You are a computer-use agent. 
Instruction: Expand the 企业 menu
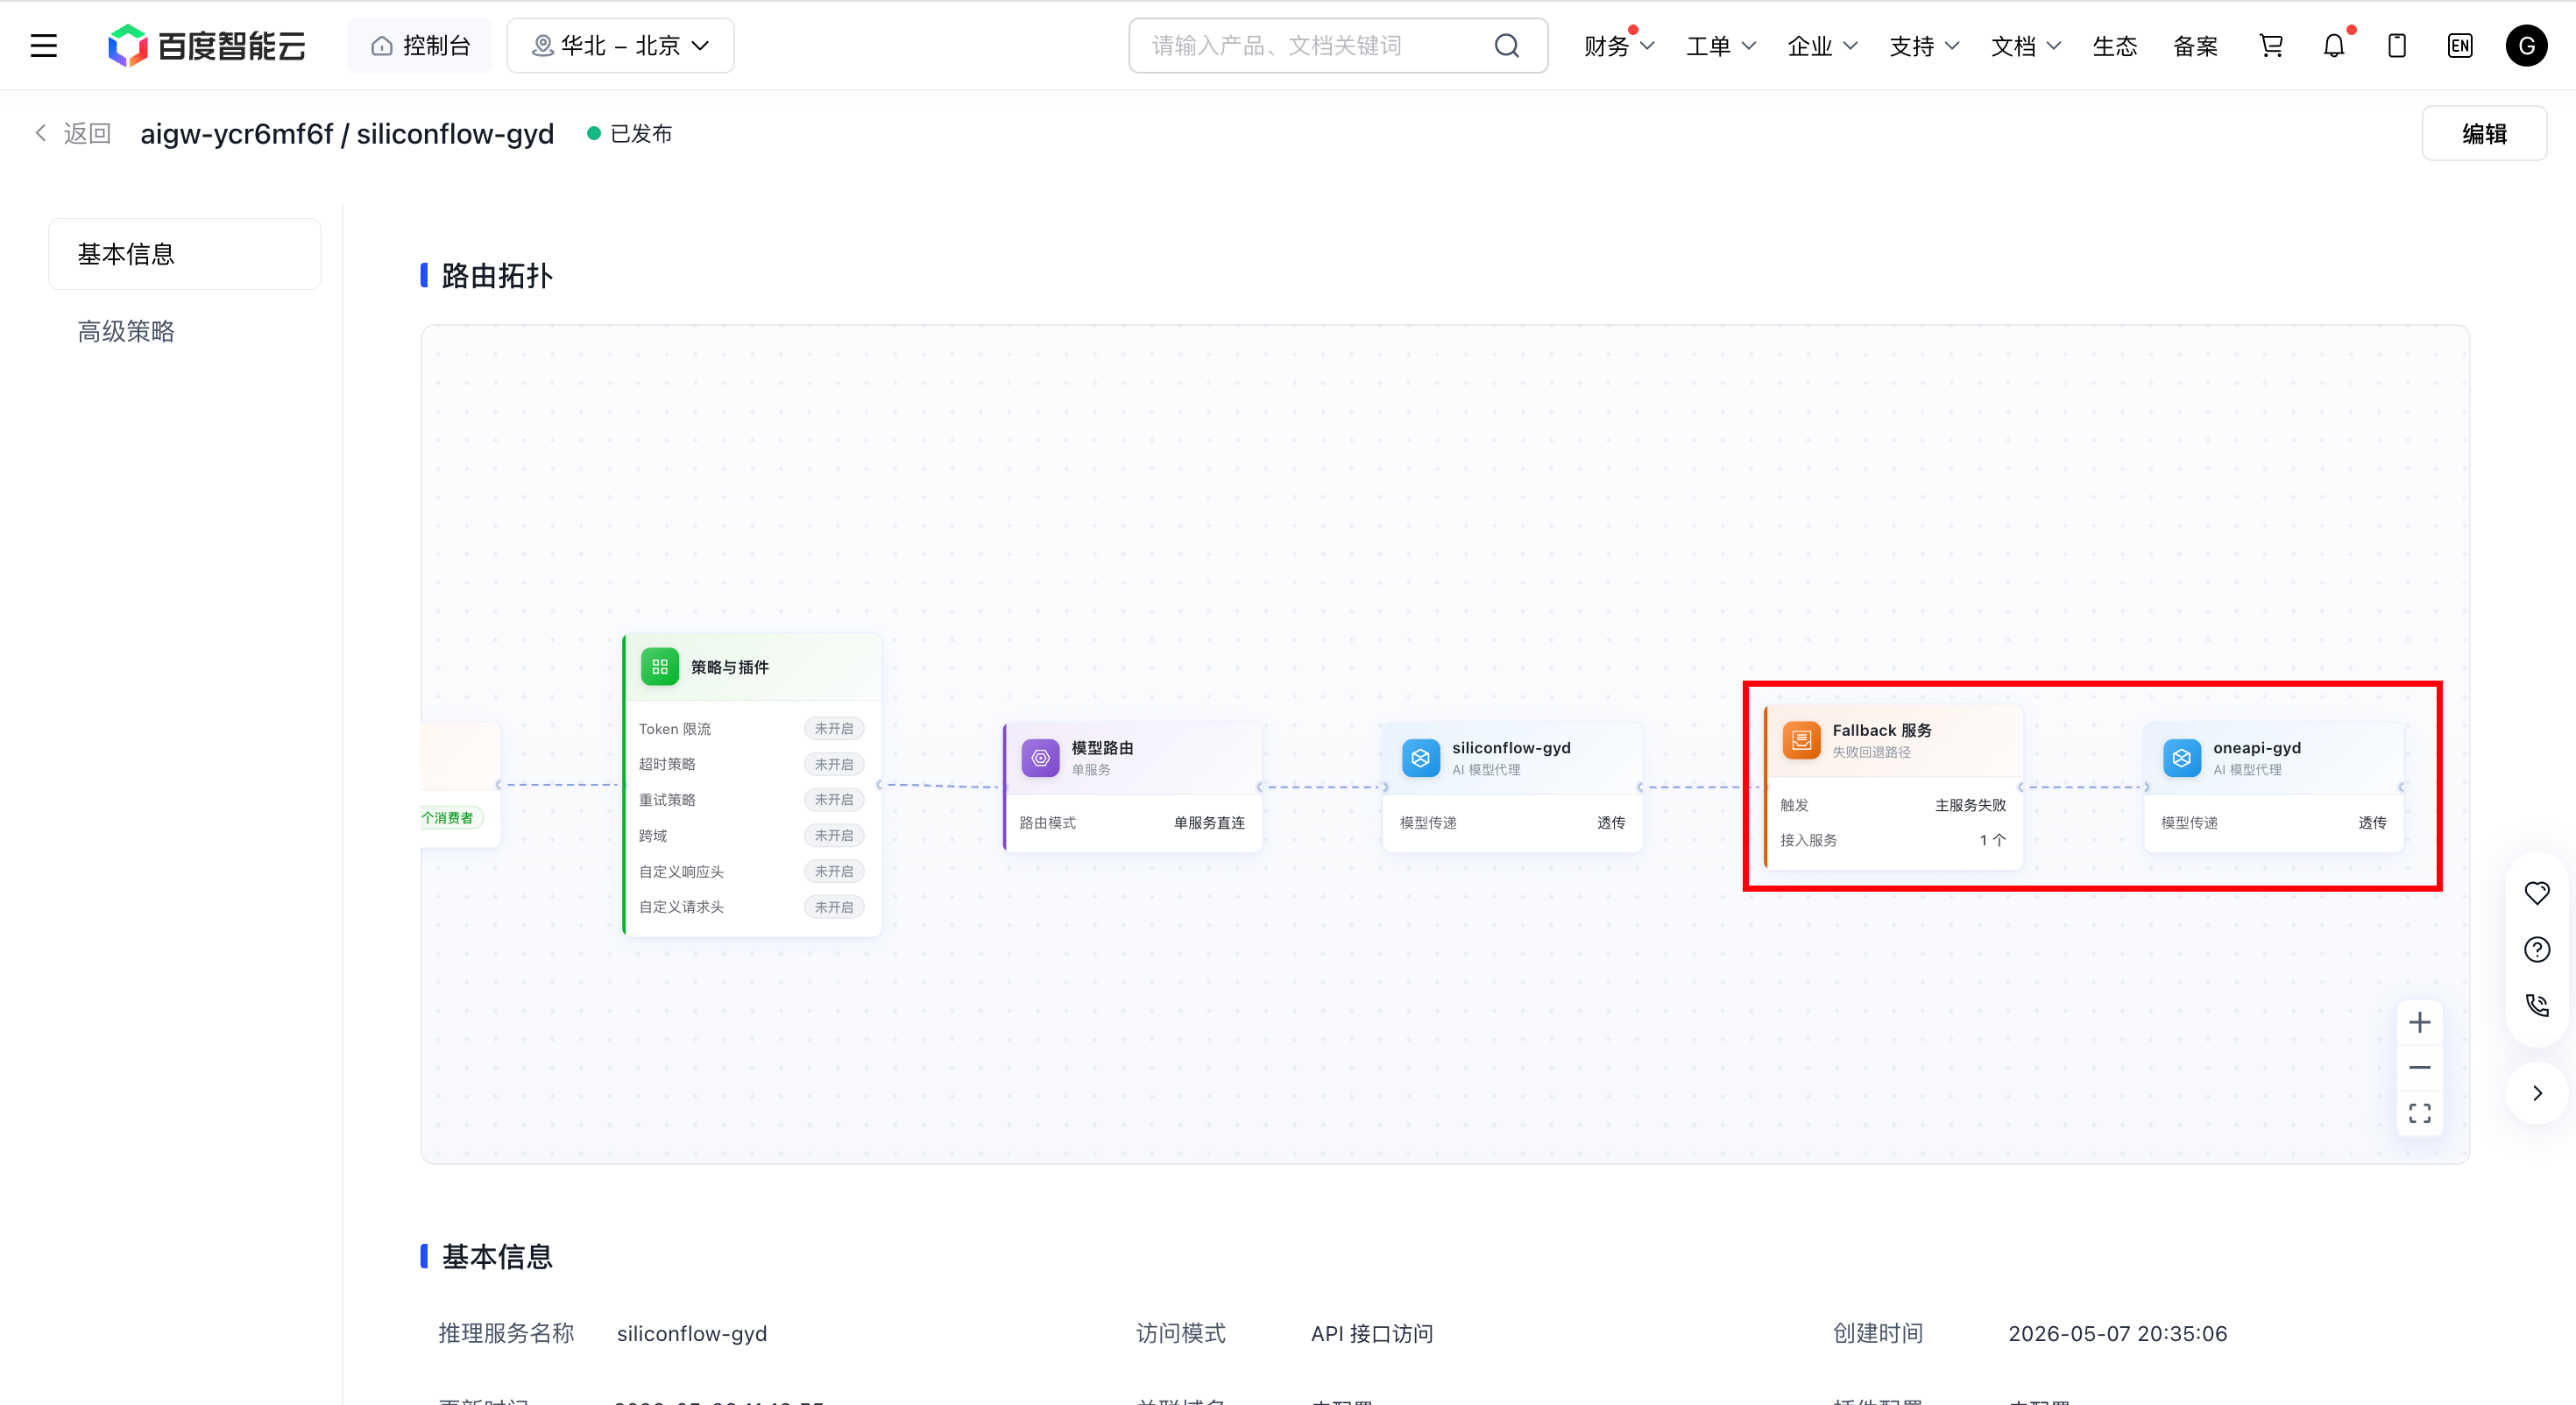pyautogui.click(x=1822, y=46)
